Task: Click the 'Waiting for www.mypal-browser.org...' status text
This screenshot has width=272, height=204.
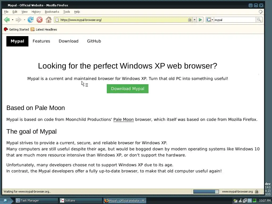Action: [27, 192]
